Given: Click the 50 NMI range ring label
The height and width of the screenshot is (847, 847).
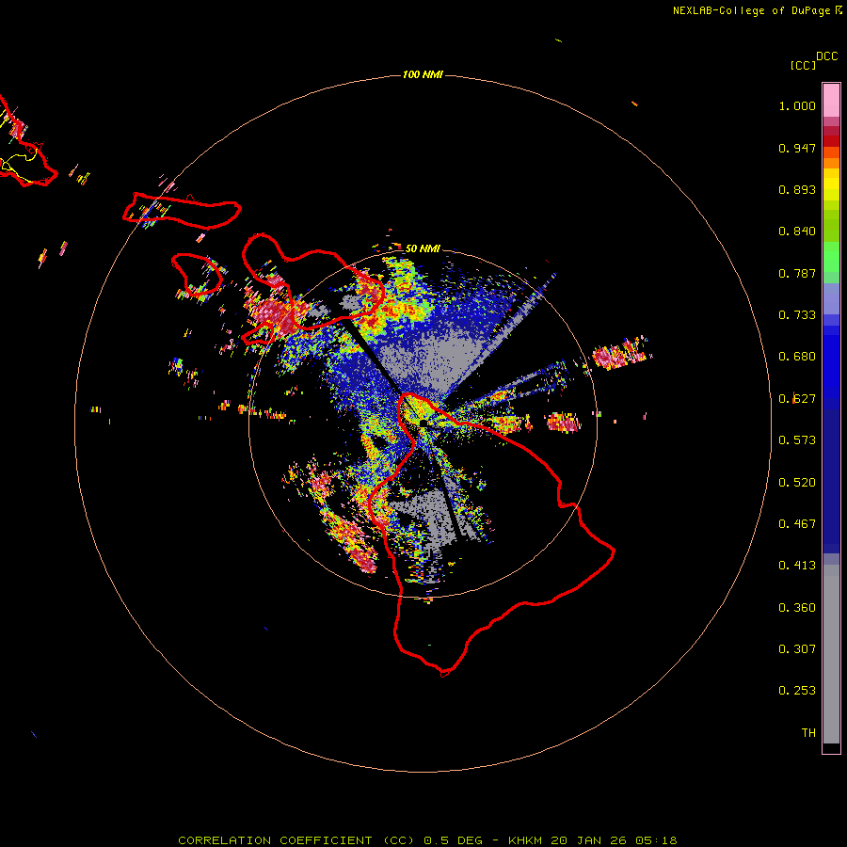Looking at the screenshot, I should point(423,248).
